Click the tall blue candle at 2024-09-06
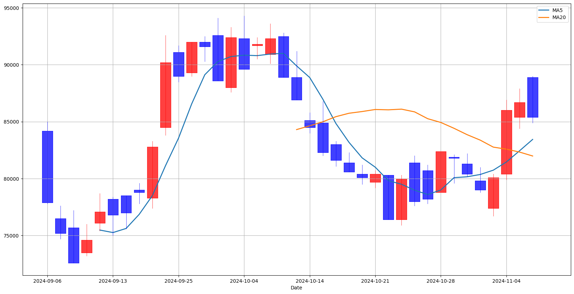574x294 pixels. coord(47,167)
